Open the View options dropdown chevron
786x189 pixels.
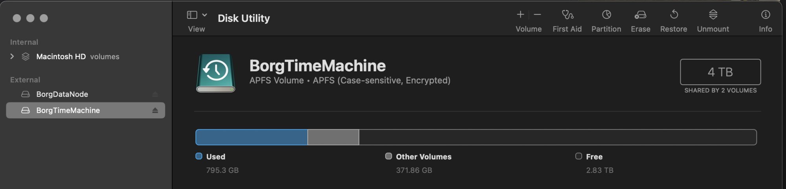coord(204,15)
